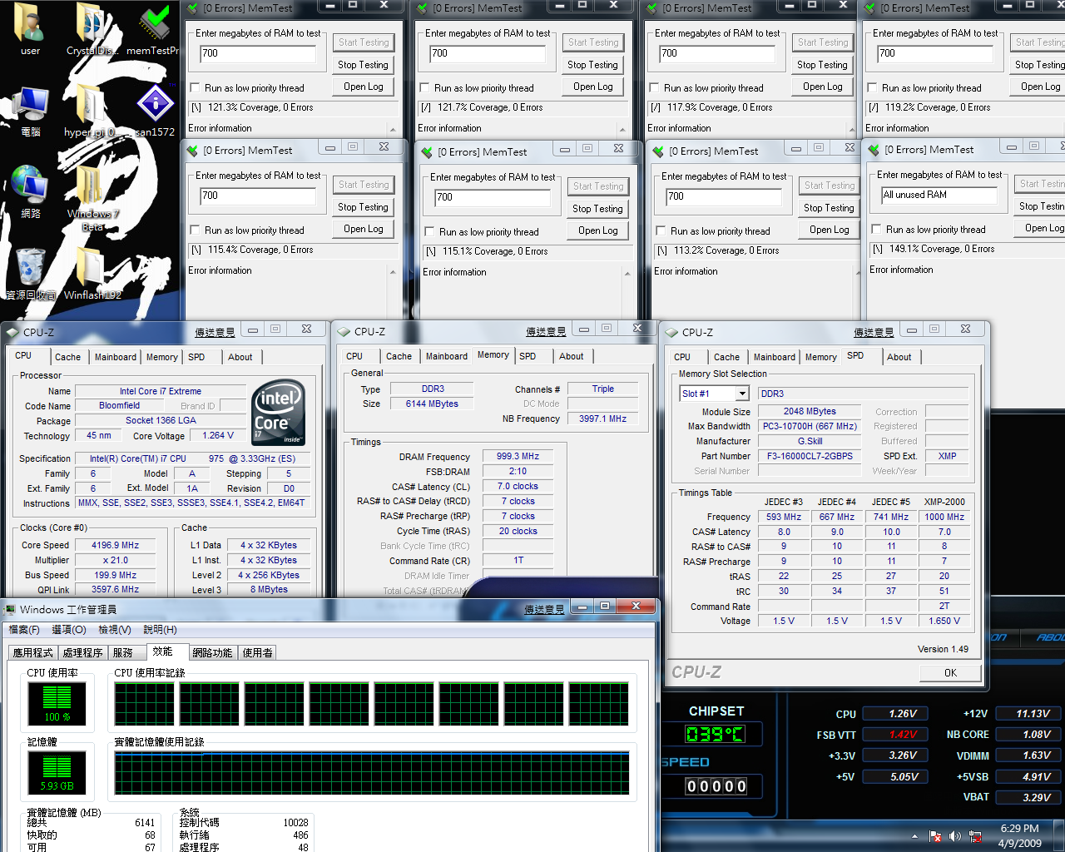Screen dimensions: 1065x852
Task: Select Mainboard tab in SPD-tab CPU-Z window
Action: click(x=774, y=357)
